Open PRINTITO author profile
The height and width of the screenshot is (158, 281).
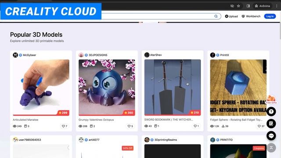227,140
